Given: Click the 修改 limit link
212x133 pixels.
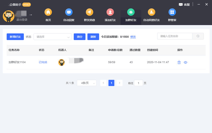Looking at the screenshot, I should coord(133,37).
